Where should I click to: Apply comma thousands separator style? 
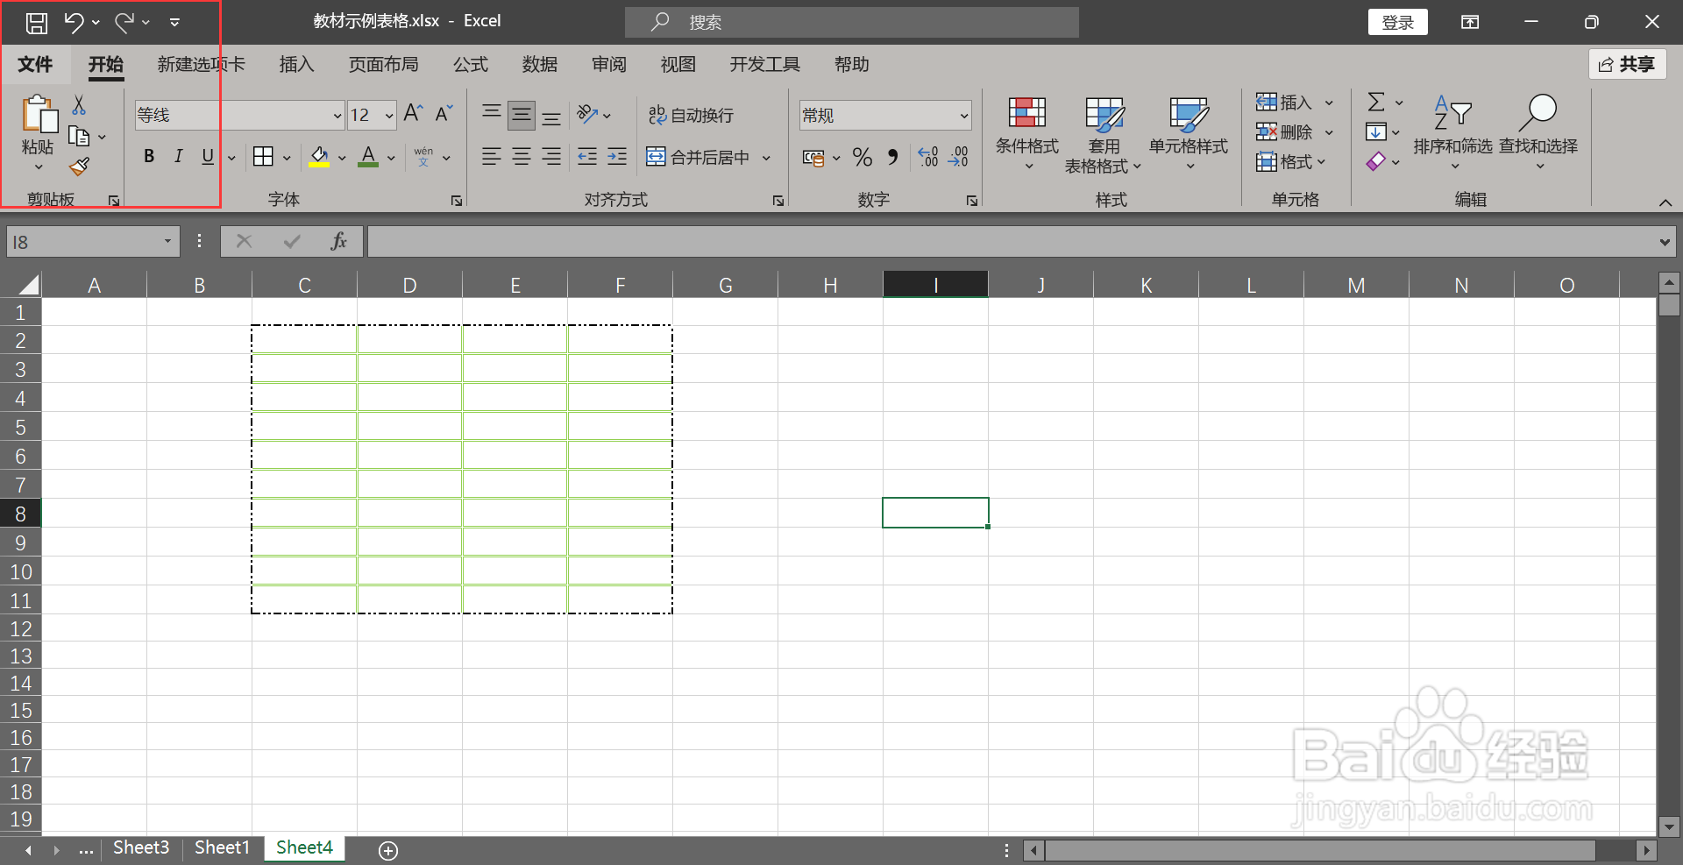(x=892, y=157)
